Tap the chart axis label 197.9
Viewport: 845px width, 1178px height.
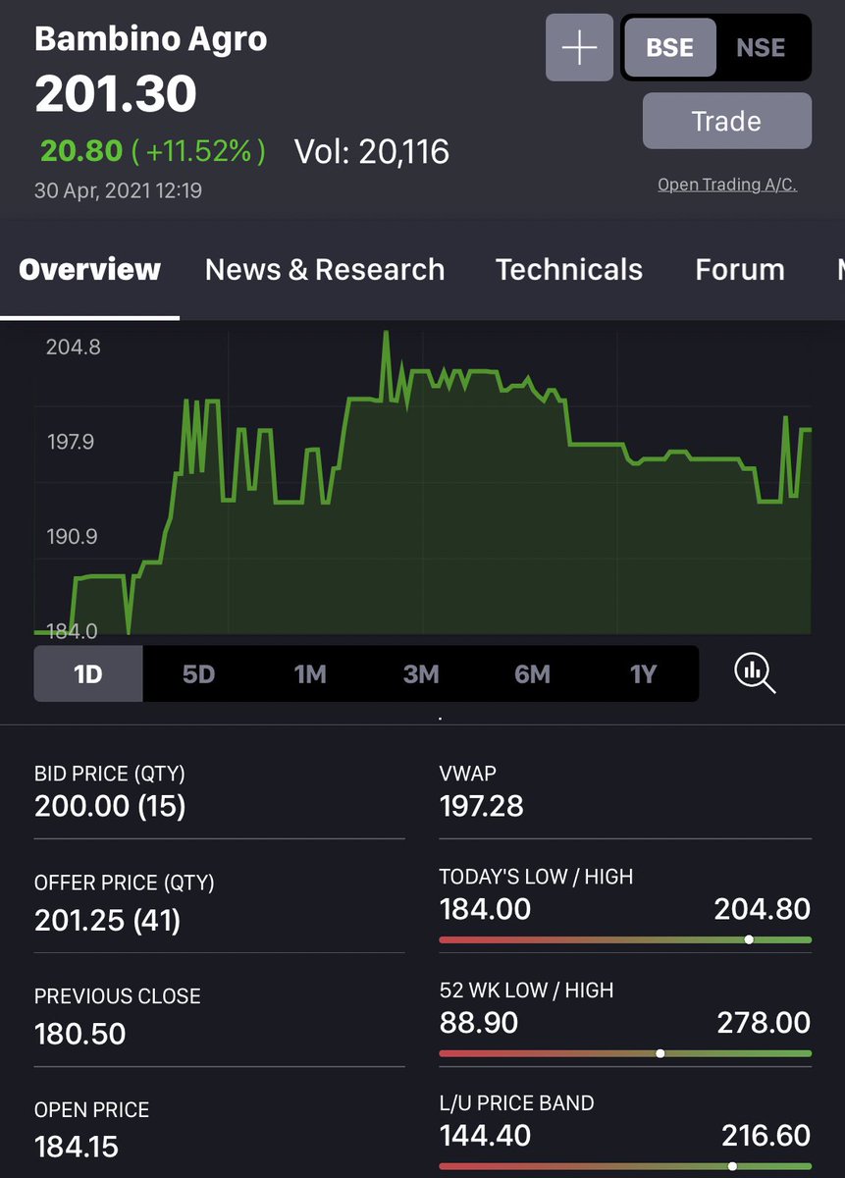pos(71,442)
